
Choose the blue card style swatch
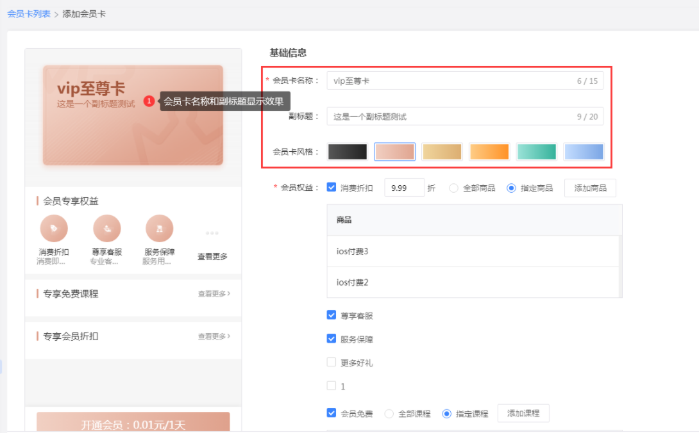coord(584,151)
